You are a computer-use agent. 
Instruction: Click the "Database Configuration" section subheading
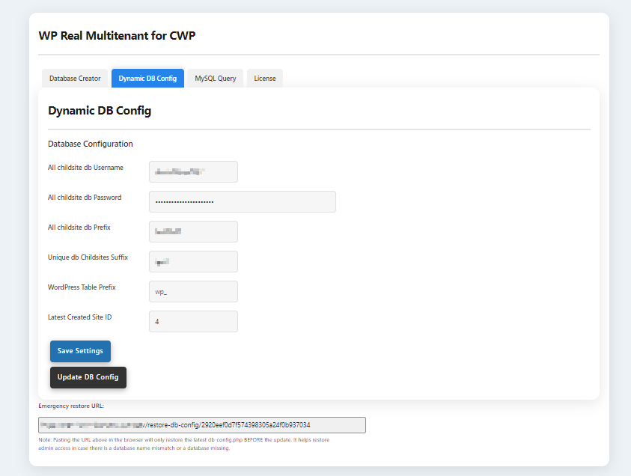[91, 144]
